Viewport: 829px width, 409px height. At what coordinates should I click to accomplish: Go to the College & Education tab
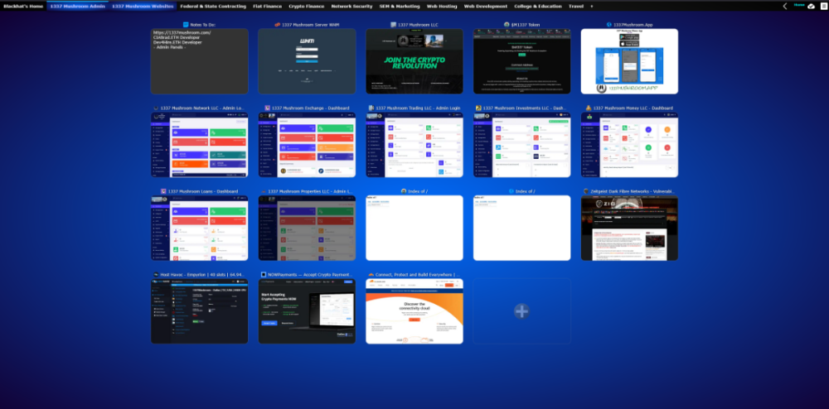click(x=537, y=6)
